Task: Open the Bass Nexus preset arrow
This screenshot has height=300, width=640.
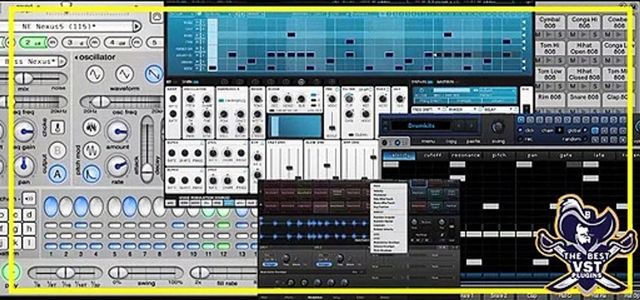Action: tap(62, 61)
